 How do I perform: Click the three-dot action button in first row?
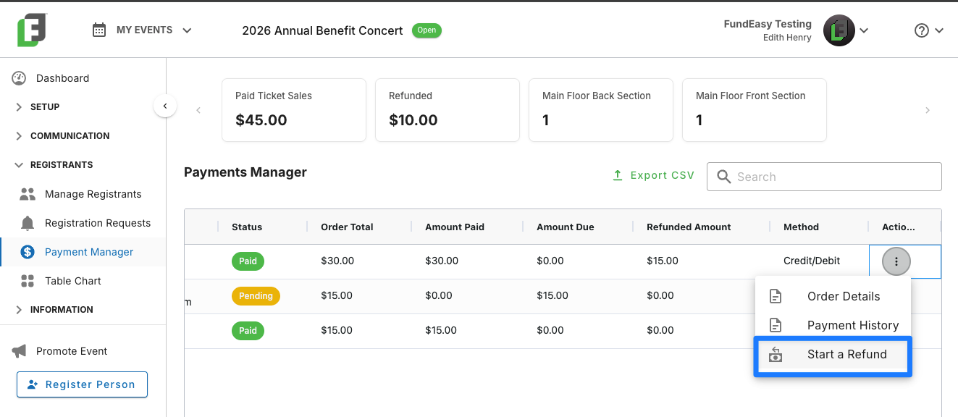pos(896,261)
